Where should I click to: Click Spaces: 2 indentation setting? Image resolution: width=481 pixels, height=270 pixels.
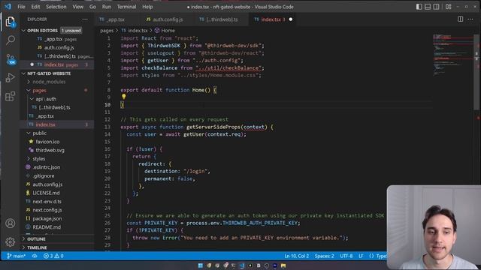coord(324,256)
